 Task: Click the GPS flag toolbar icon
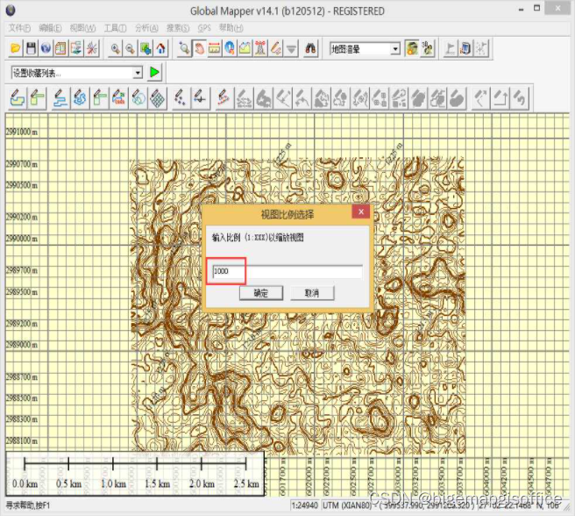point(451,48)
